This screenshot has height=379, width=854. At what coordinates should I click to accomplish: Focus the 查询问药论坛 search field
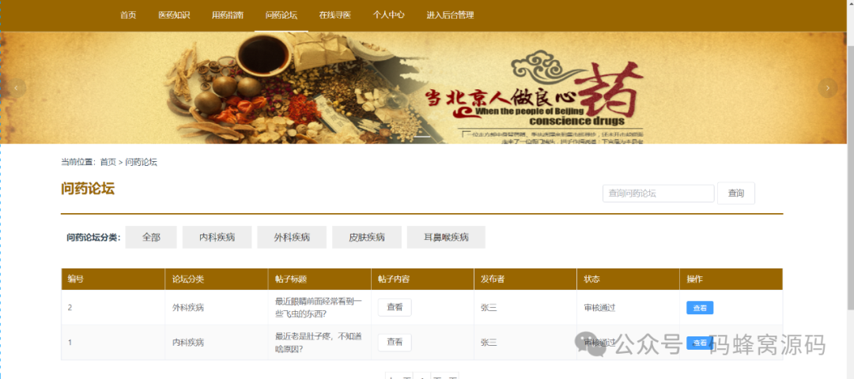click(659, 193)
